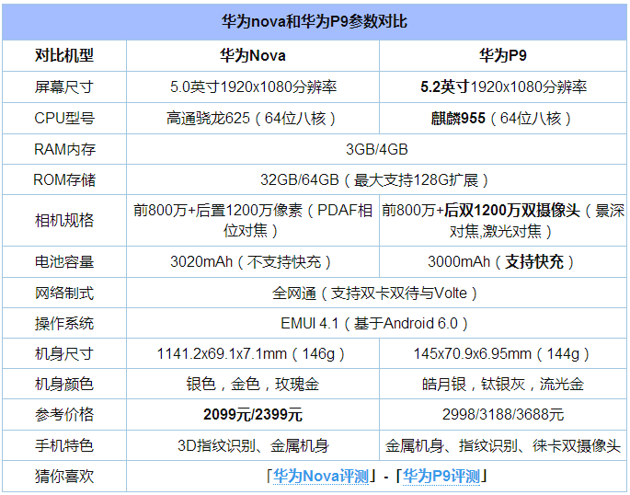Select the 参考价格 row label
Screen dimensions: 630x495
click(64, 415)
